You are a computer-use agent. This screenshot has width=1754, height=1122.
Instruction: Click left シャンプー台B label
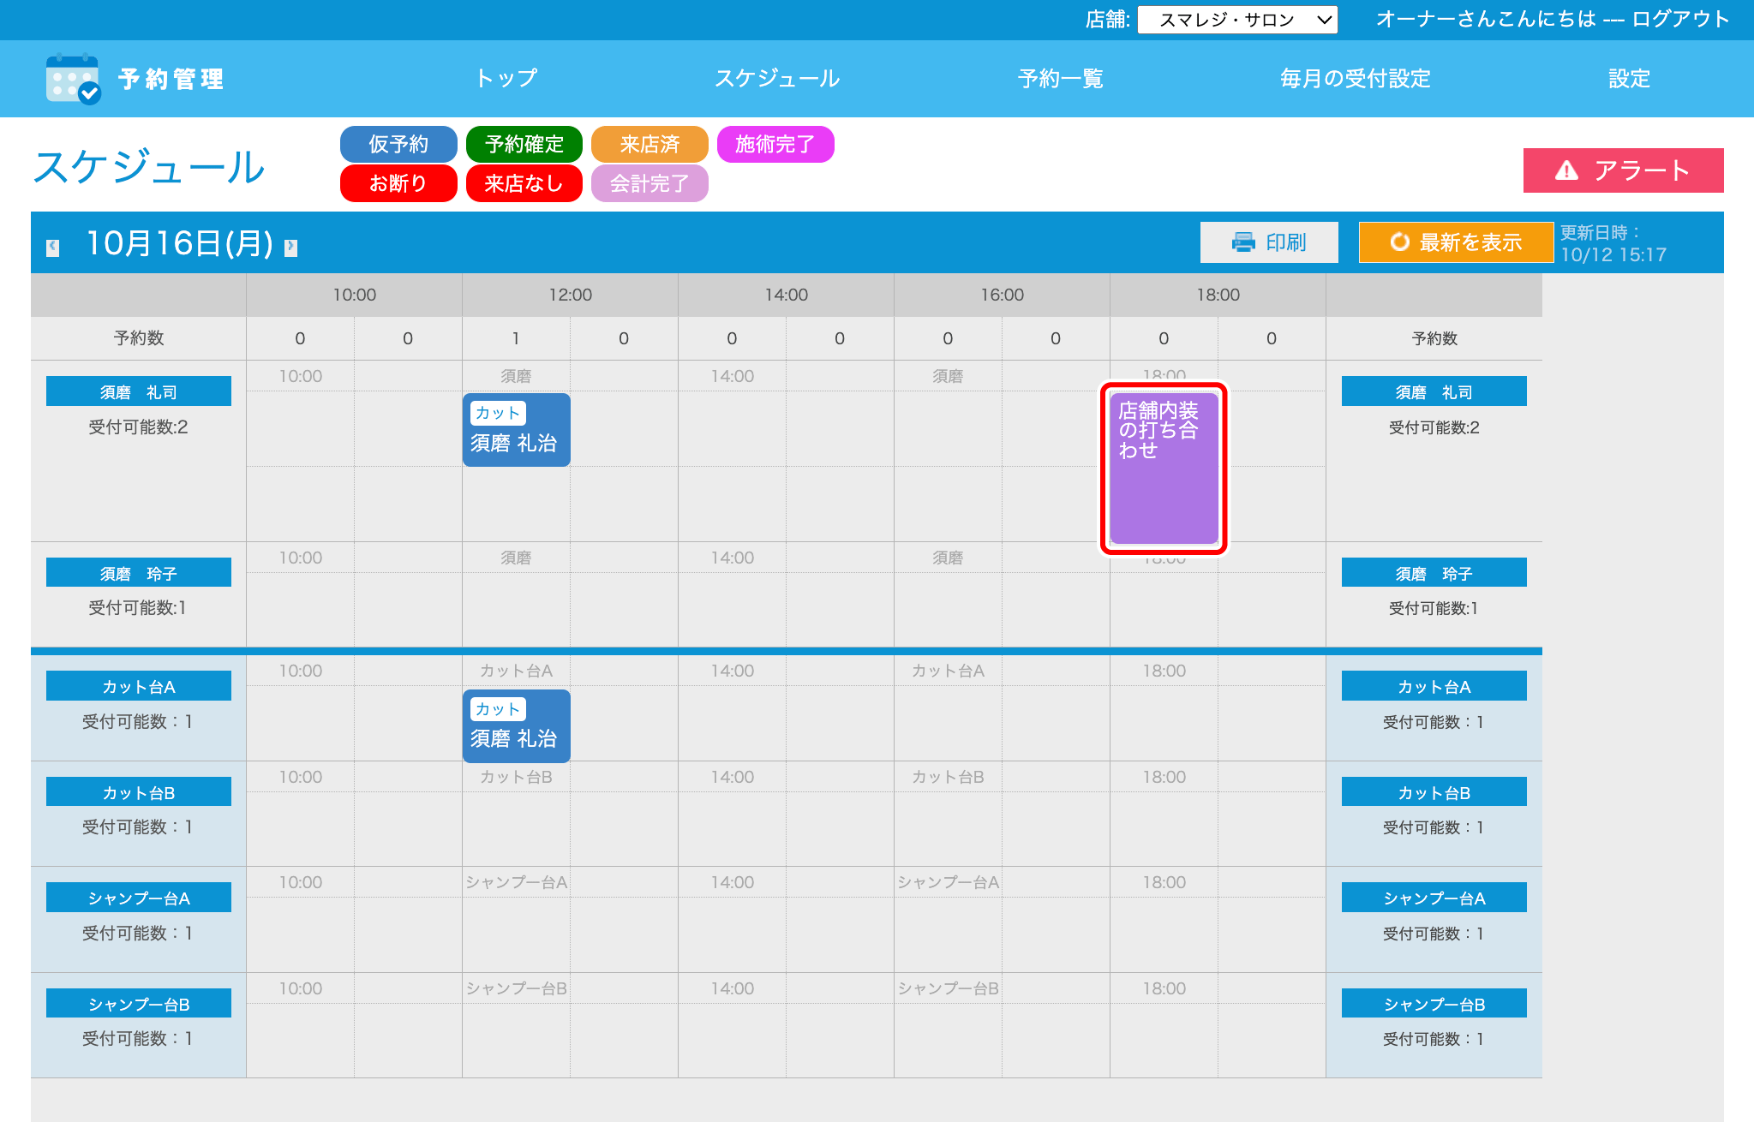coord(139,1004)
